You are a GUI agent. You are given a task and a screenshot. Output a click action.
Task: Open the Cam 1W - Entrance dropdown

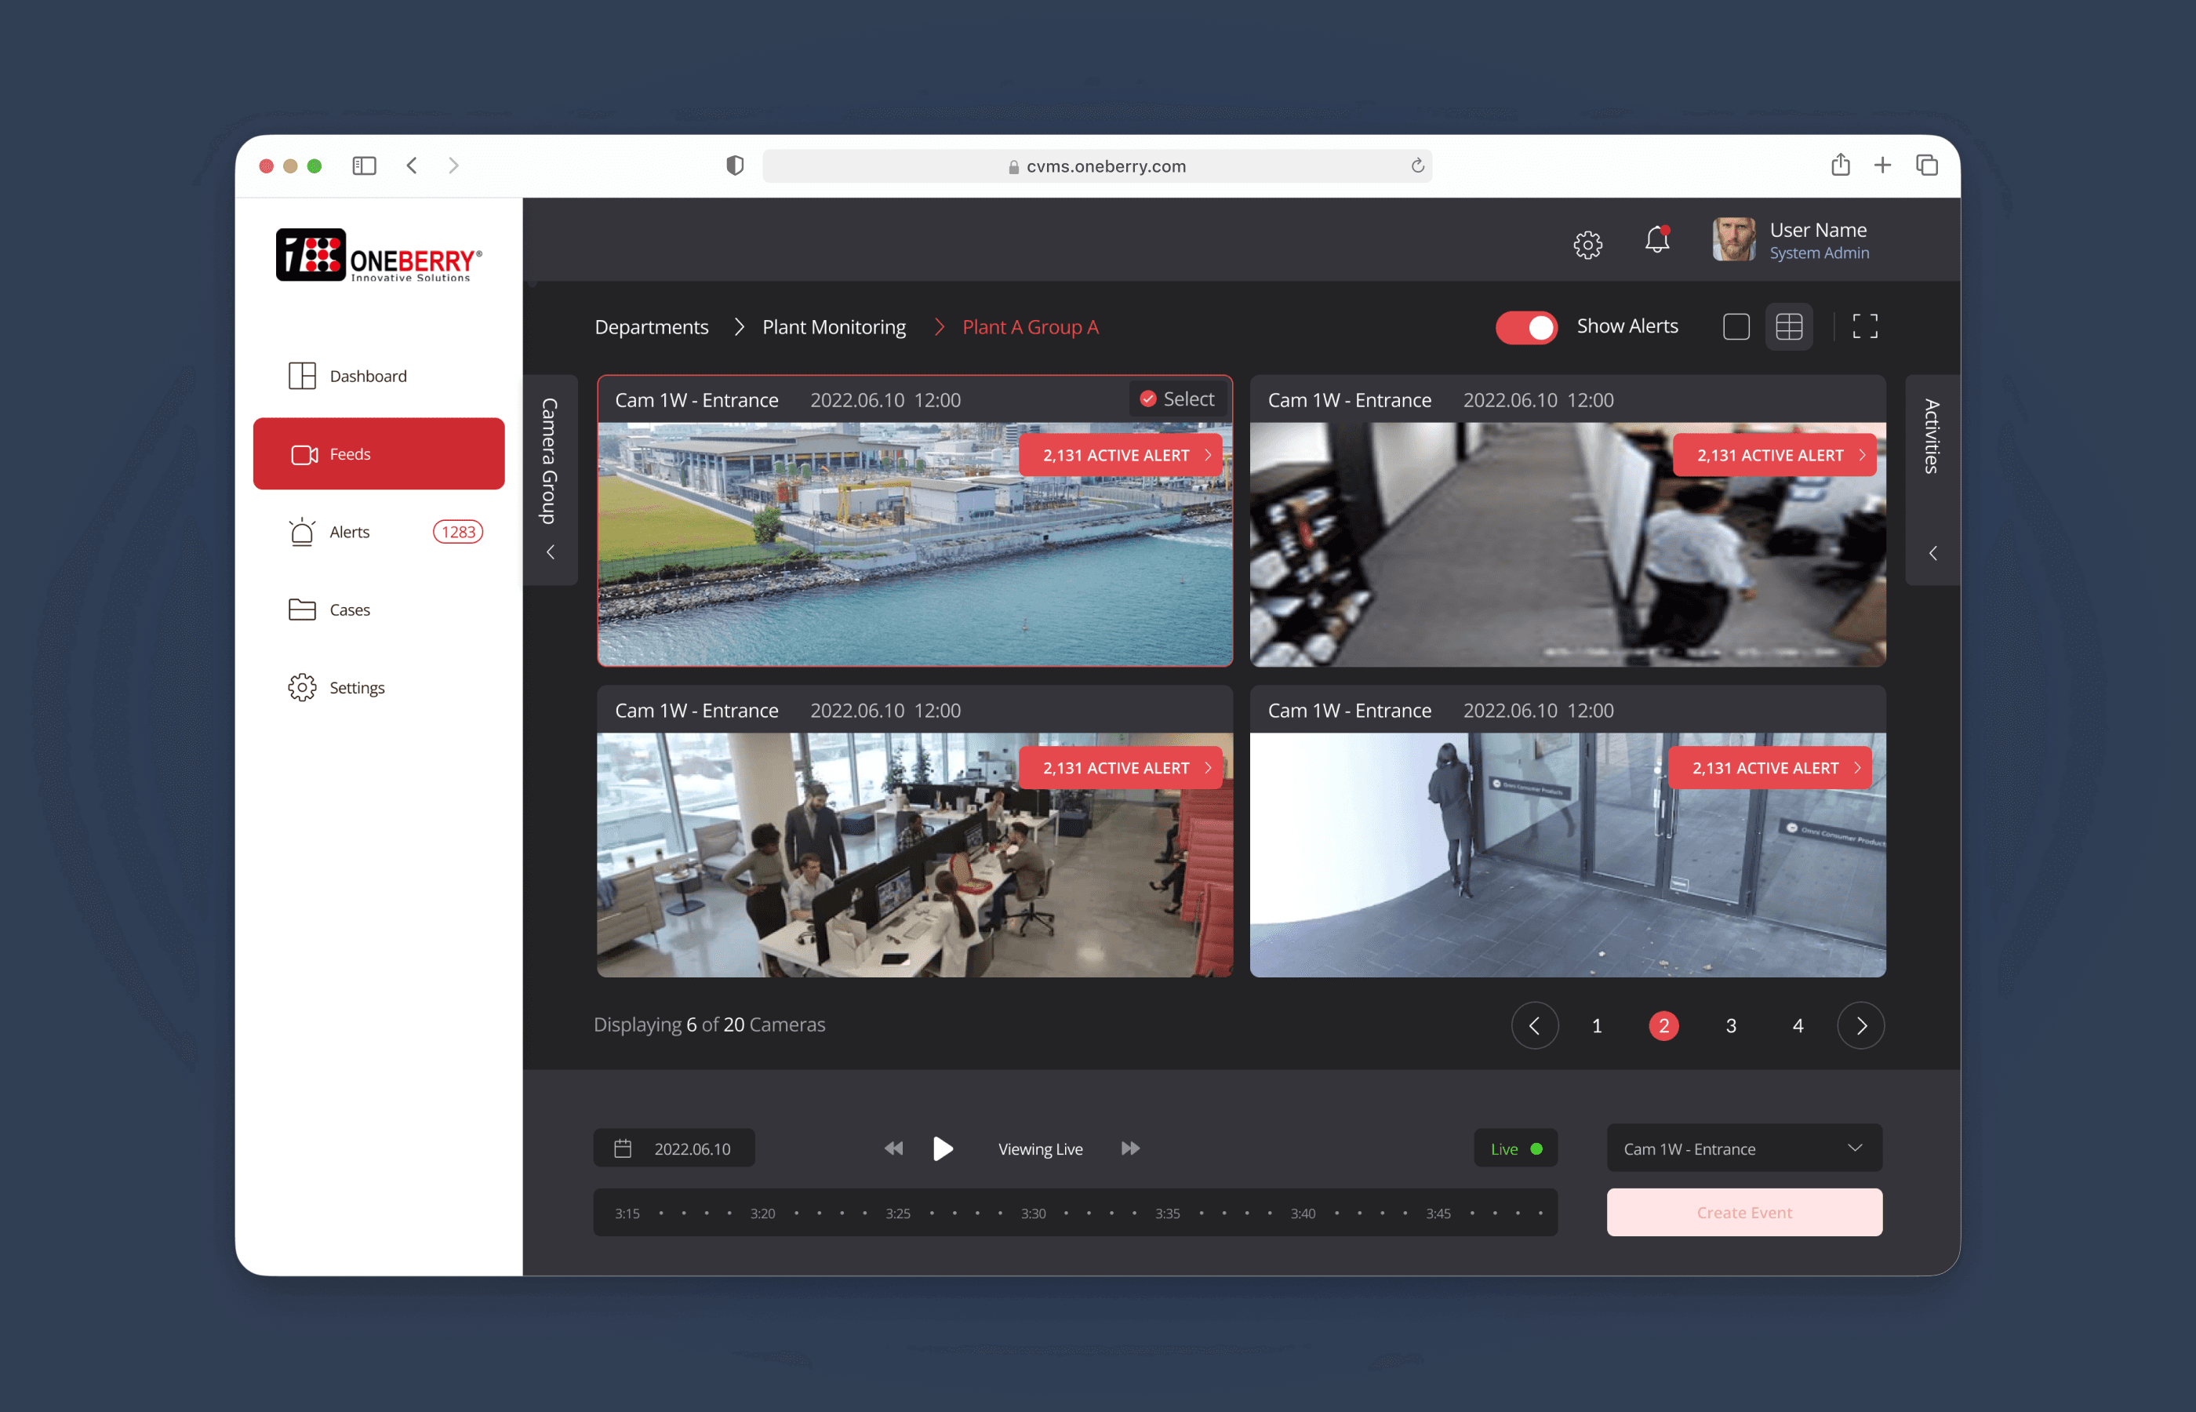click(1744, 1148)
